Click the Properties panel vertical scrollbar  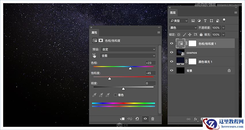tap(160, 79)
